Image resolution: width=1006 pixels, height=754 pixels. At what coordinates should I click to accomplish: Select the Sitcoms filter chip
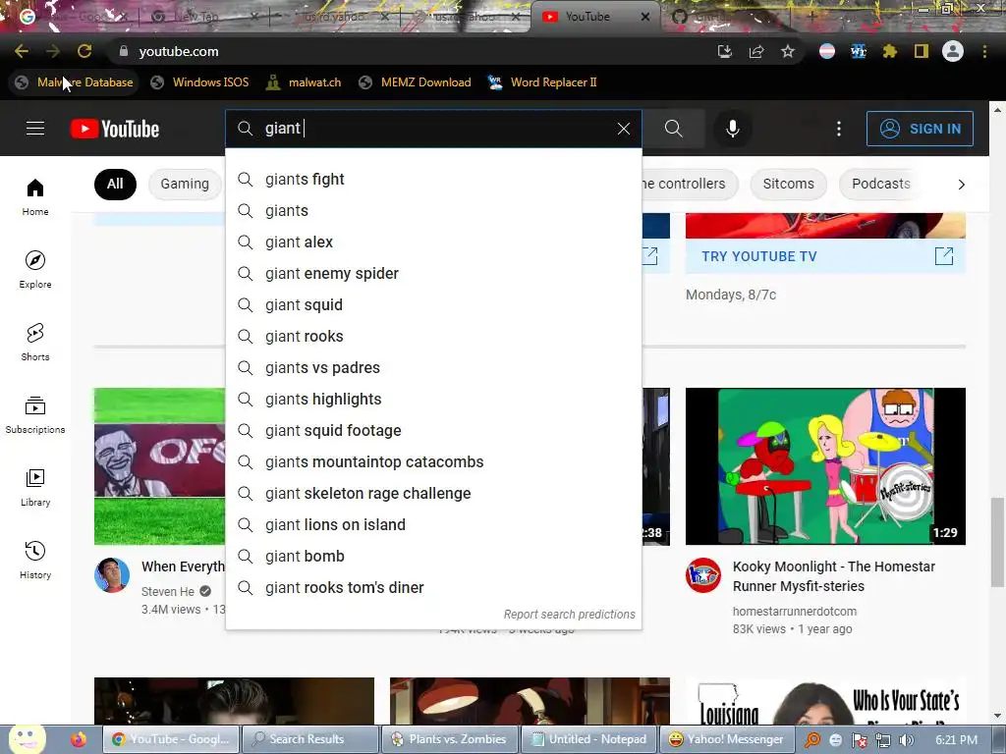[789, 184]
